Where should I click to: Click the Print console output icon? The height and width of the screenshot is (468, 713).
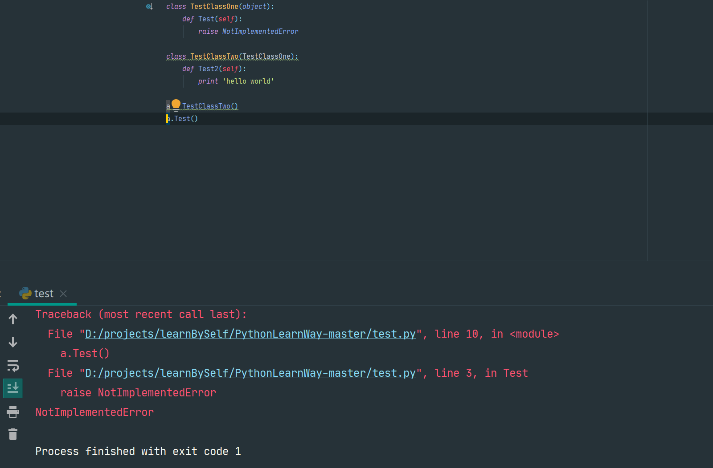(x=13, y=412)
